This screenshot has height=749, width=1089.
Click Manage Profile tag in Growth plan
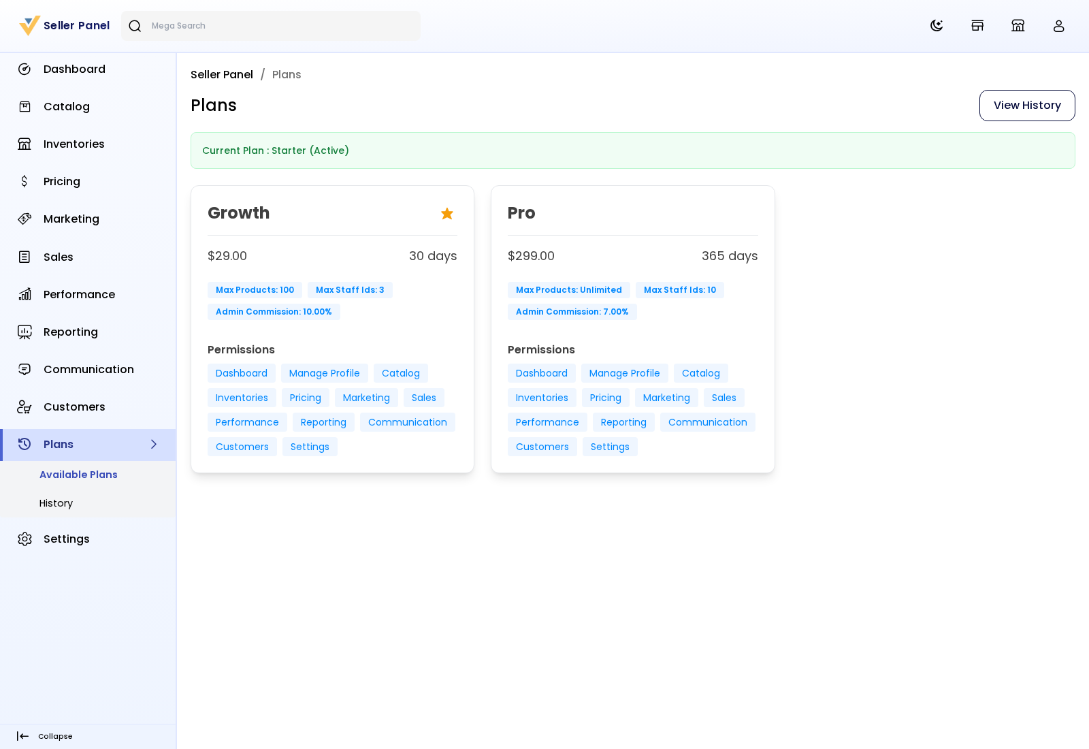click(325, 373)
